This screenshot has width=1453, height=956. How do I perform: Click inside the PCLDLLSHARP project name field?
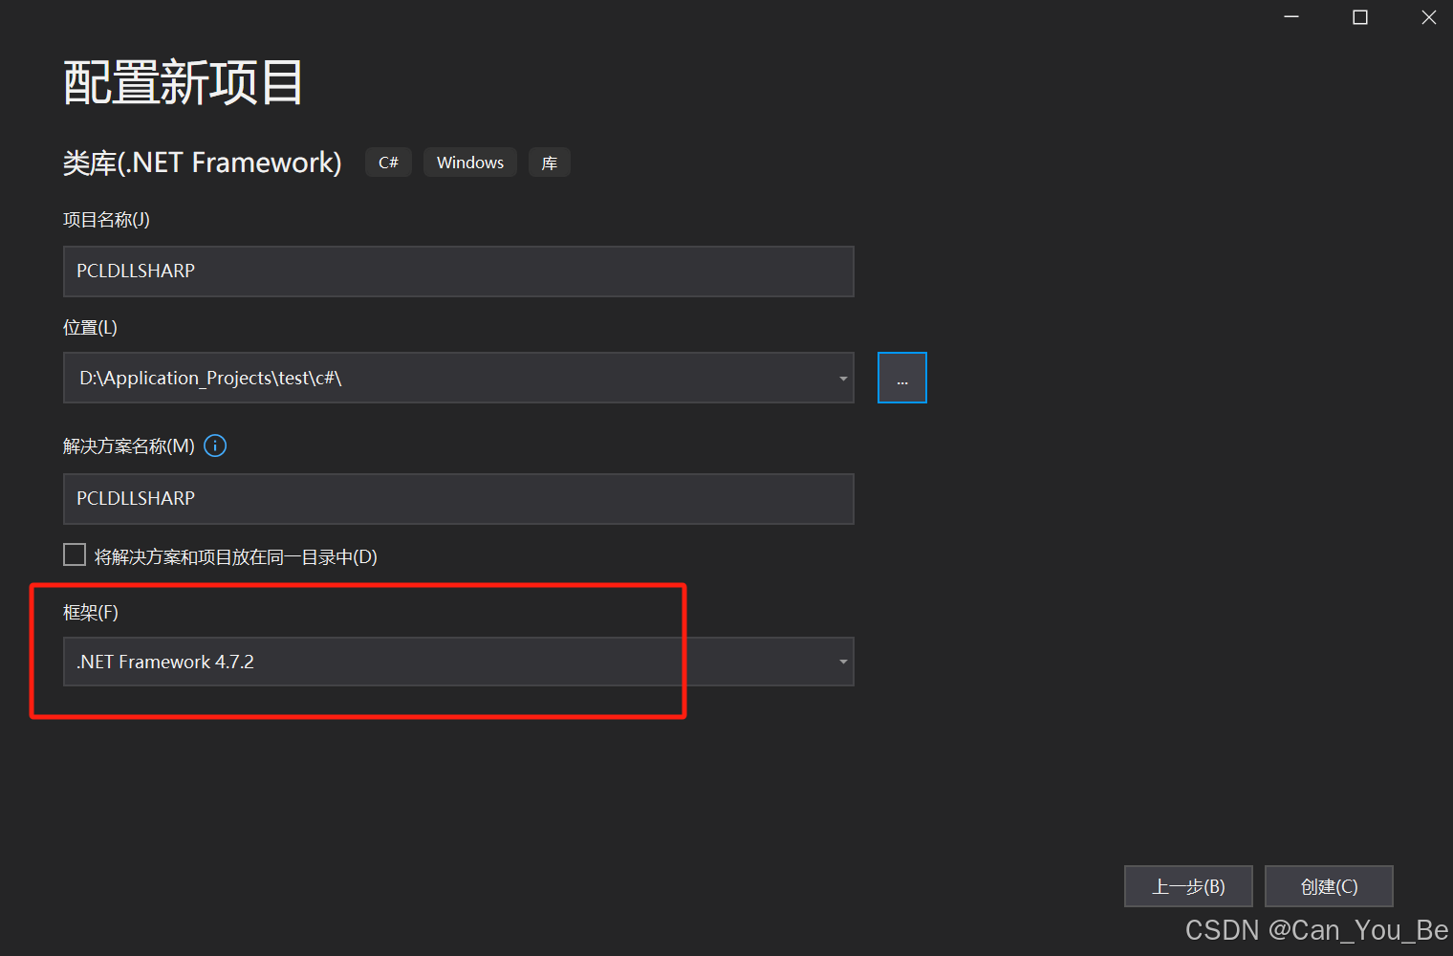459,272
